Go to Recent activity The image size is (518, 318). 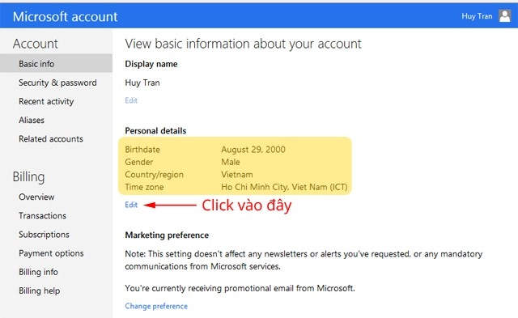(x=46, y=101)
